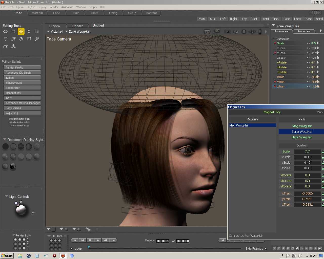
Task: Select the Morphing tool
Action: pos(5,46)
